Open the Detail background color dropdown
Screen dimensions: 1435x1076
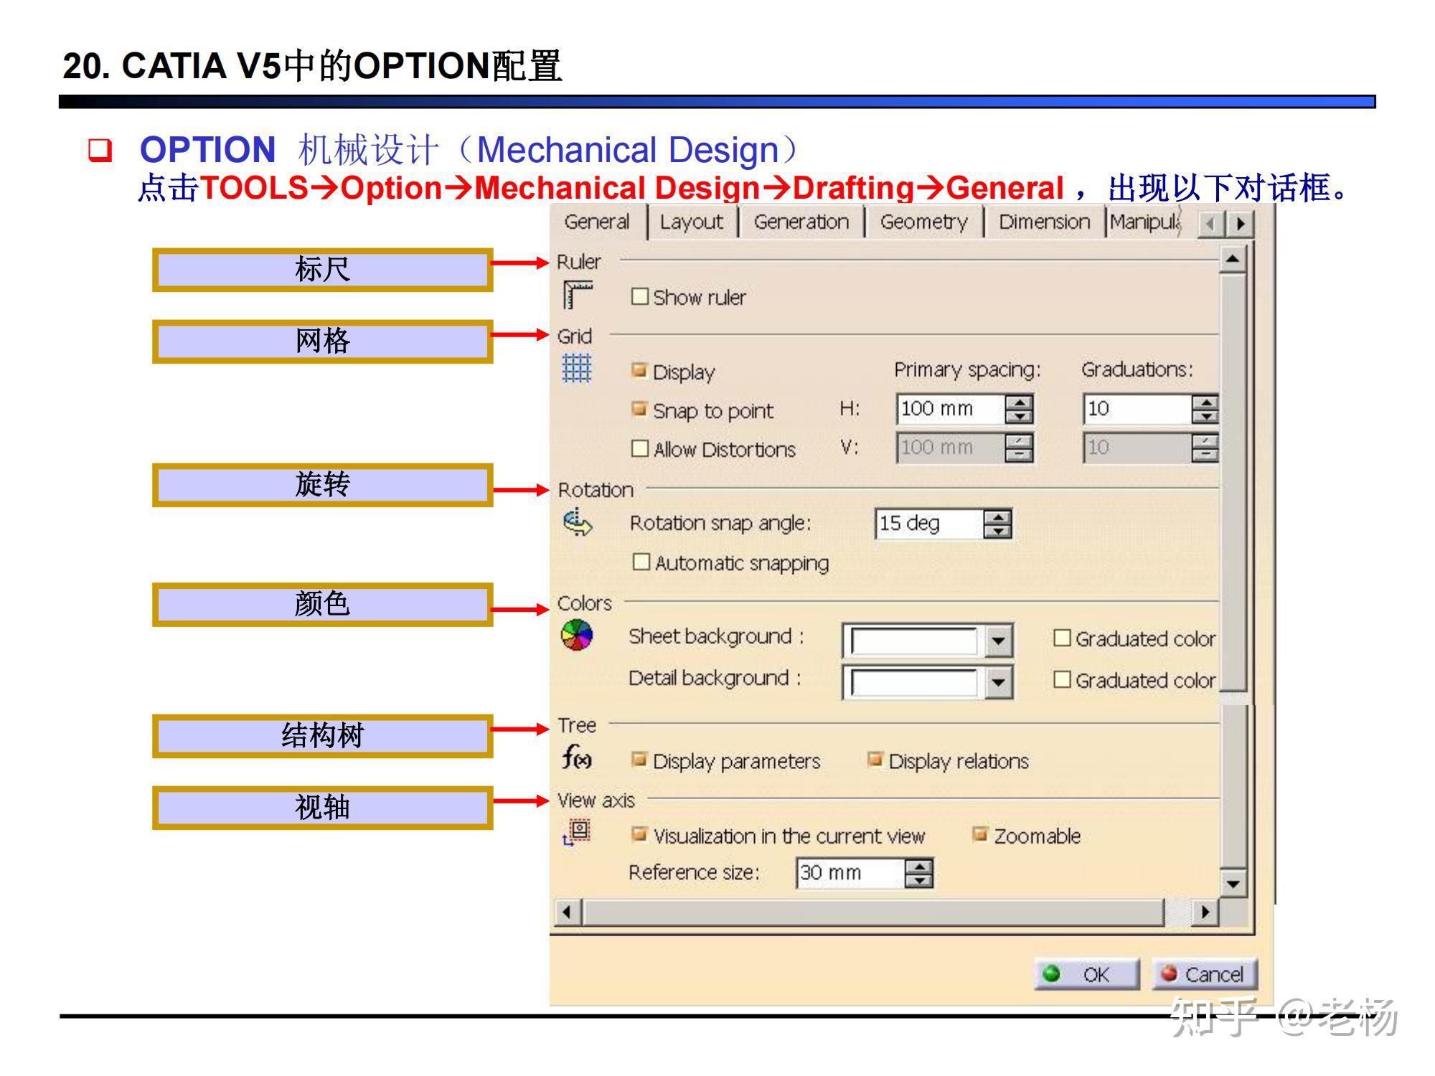click(x=998, y=682)
